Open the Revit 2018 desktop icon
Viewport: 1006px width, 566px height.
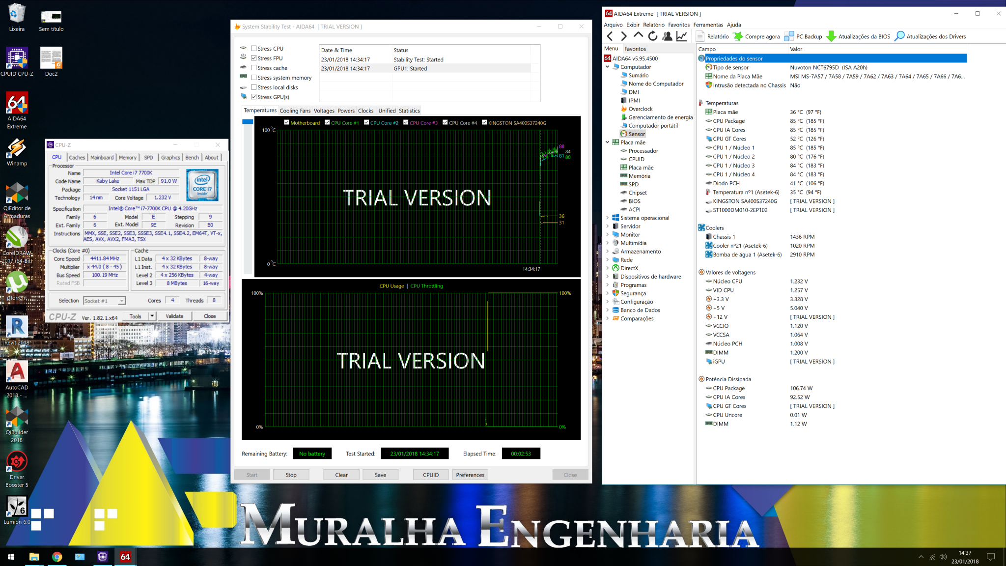pos(17,330)
